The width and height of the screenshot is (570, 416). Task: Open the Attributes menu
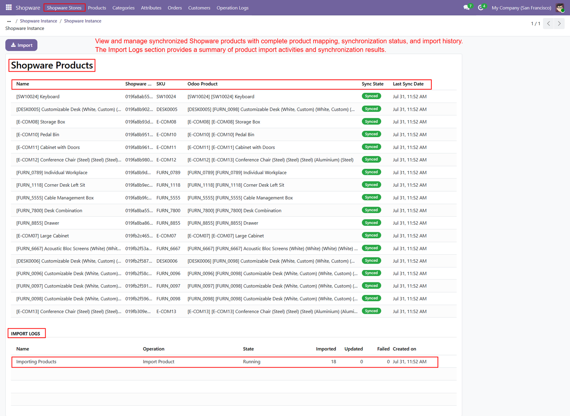tap(151, 8)
